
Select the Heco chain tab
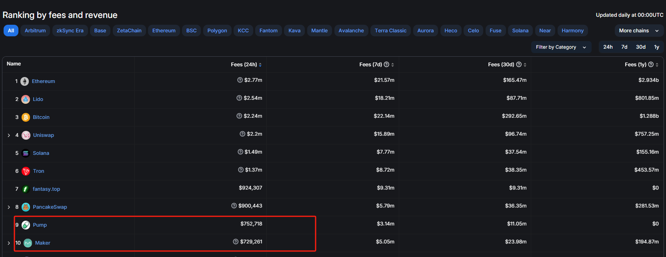coord(451,31)
